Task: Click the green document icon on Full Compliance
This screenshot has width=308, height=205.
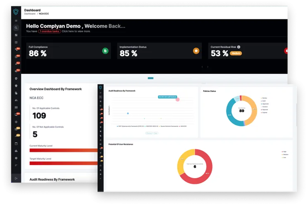Action: pos(105,51)
